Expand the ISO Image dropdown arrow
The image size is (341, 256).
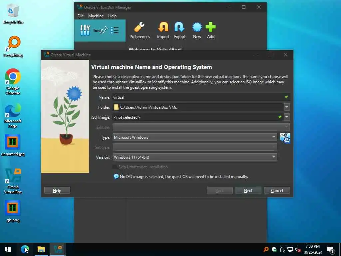[287, 117]
